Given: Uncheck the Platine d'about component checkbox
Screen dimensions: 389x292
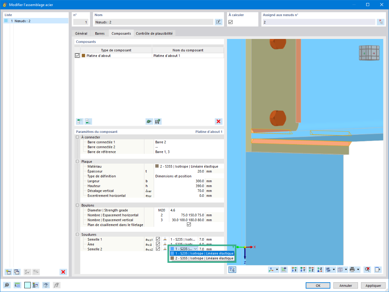Looking at the screenshot, I should (77, 56).
